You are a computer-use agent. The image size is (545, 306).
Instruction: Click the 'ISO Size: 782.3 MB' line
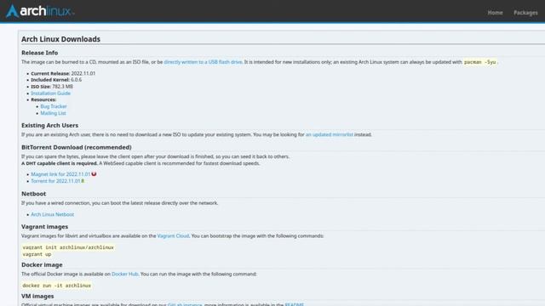coord(52,87)
